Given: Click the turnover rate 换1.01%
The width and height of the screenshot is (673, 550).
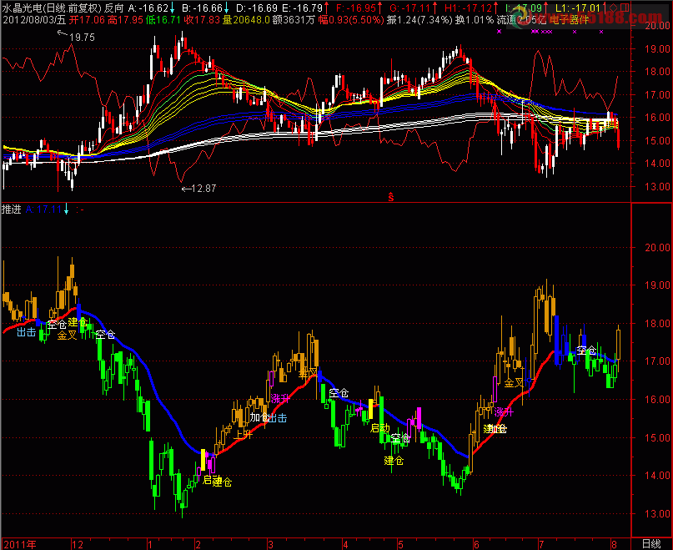Looking at the screenshot, I should [x=475, y=19].
